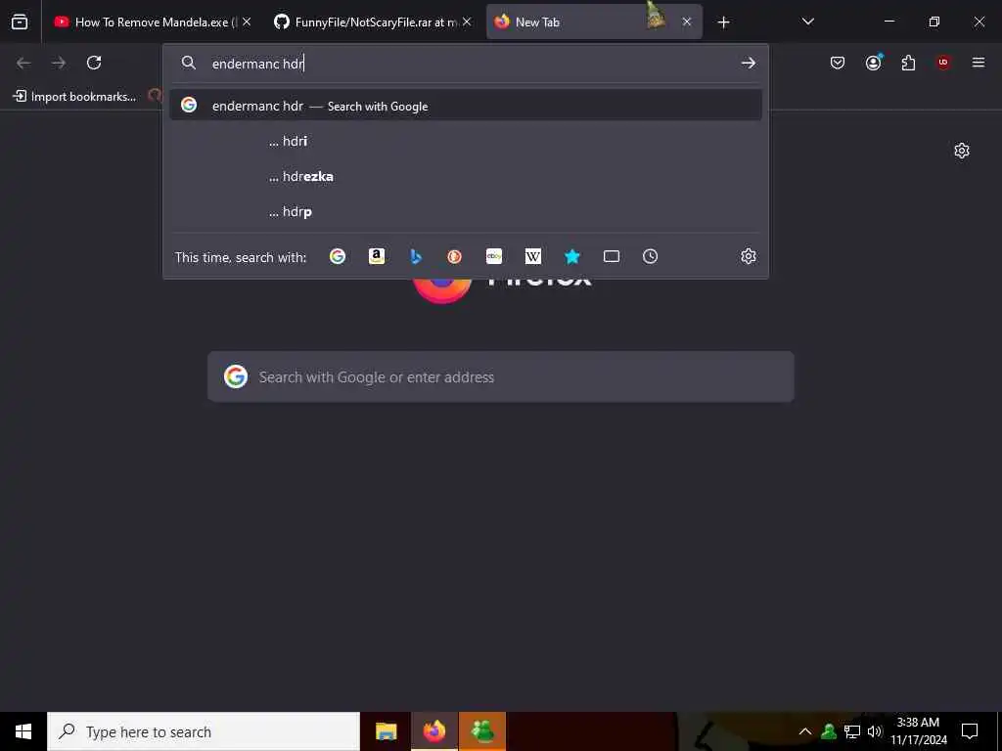Screen dimensions: 1002x751
Task: Choose the '... hdri' suggestion
Action: point(466,141)
